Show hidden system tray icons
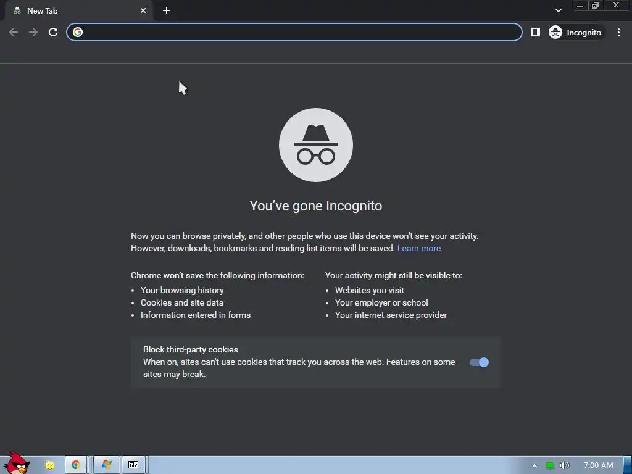Viewport: 632px width, 474px height. [x=534, y=465]
